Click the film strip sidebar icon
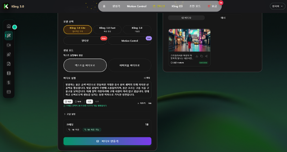 tap(9, 73)
